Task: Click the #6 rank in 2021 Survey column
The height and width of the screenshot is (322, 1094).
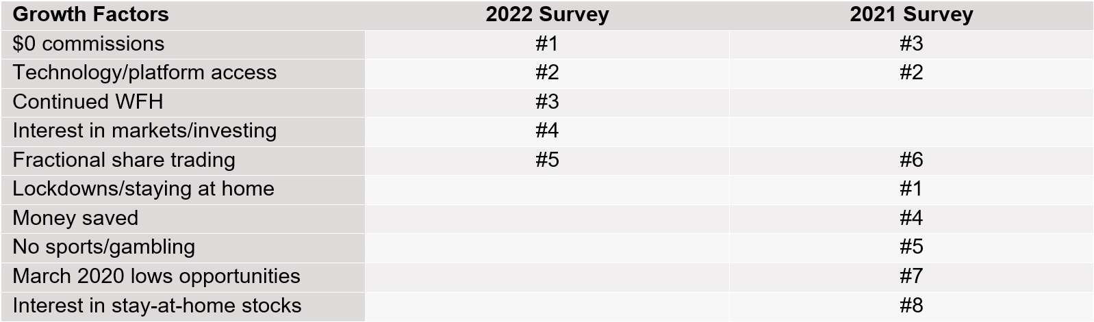Action: click(x=911, y=160)
